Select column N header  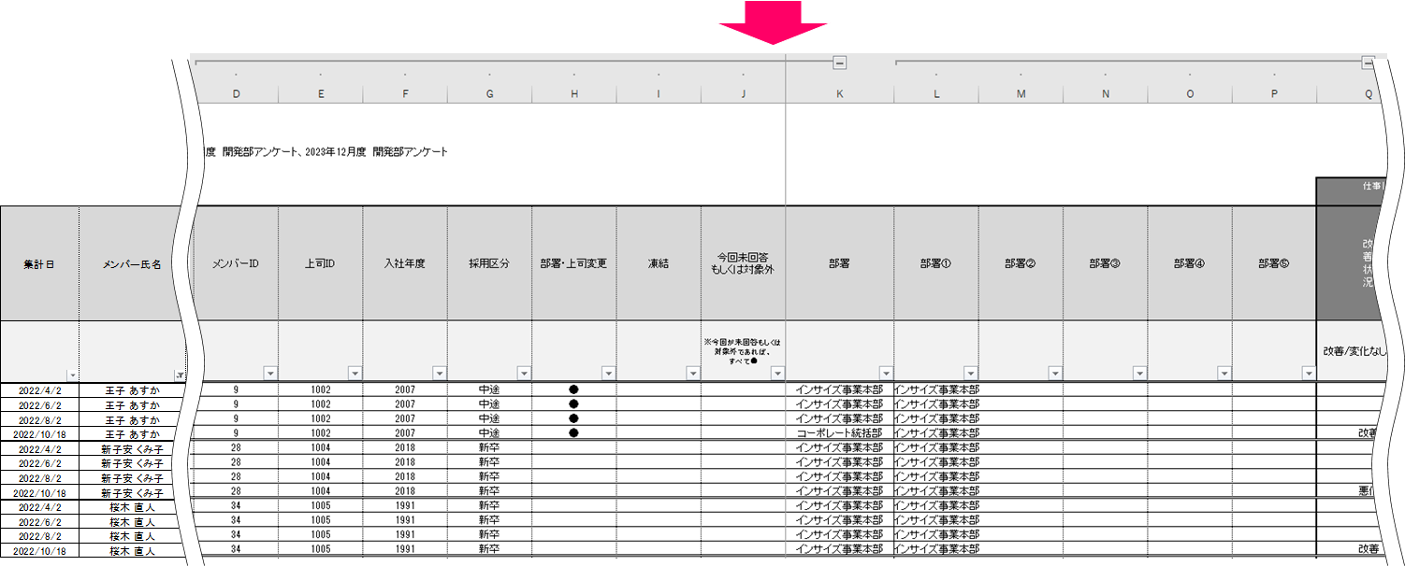pyautogui.click(x=1106, y=93)
